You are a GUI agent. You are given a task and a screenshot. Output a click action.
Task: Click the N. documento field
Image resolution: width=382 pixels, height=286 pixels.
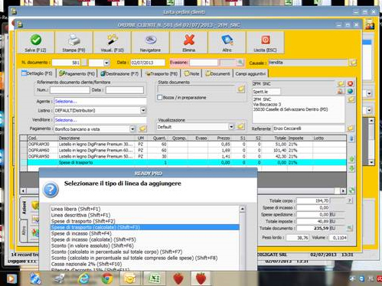[x=66, y=63]
